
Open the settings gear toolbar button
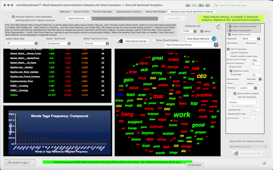point(201,5)
